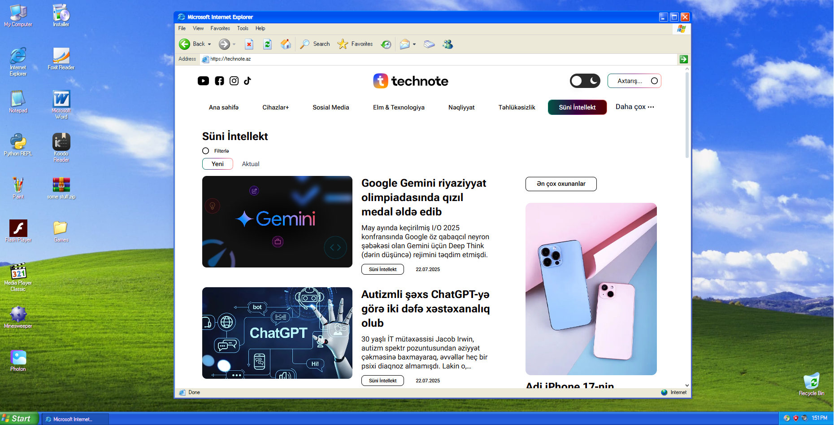The image size is (834, 425).
Task: Click the Back arrow icon in toolbar
Action: 184,44
